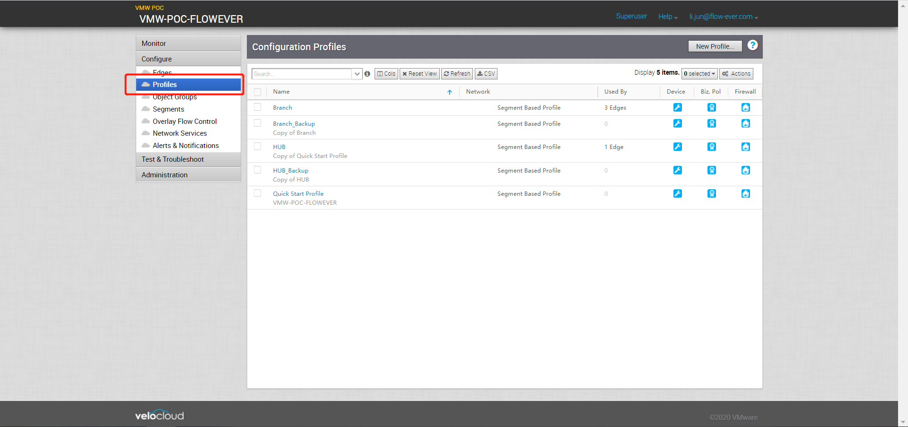Open the 0 selected dropdown
908x427 pixels.
tap(699, 74)
